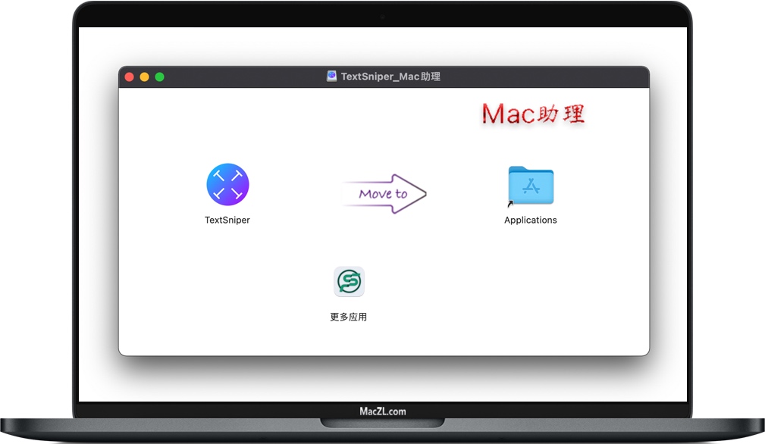
Task: Close the TextSniper_Mac助理 window
Action: (x=130, y=77)
